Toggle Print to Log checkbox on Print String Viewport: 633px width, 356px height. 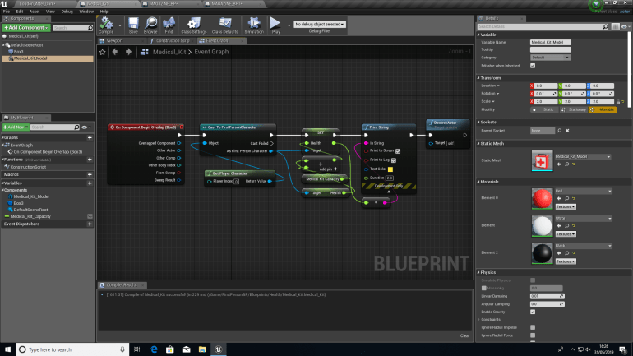(x=394, y=160)
